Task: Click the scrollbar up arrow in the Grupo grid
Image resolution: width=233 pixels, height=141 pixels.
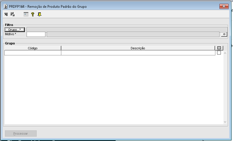Action: point(225,53)
